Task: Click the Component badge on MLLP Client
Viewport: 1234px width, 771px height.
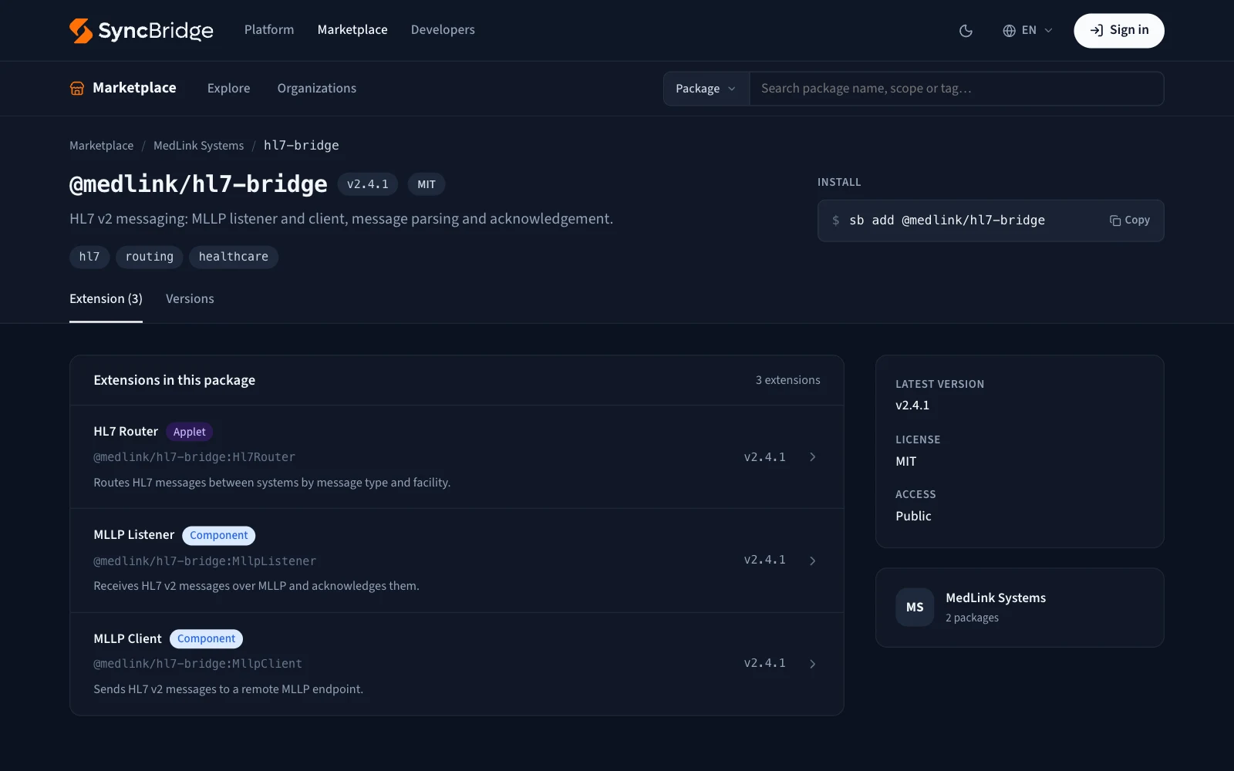Action: [x=206, y=639]
